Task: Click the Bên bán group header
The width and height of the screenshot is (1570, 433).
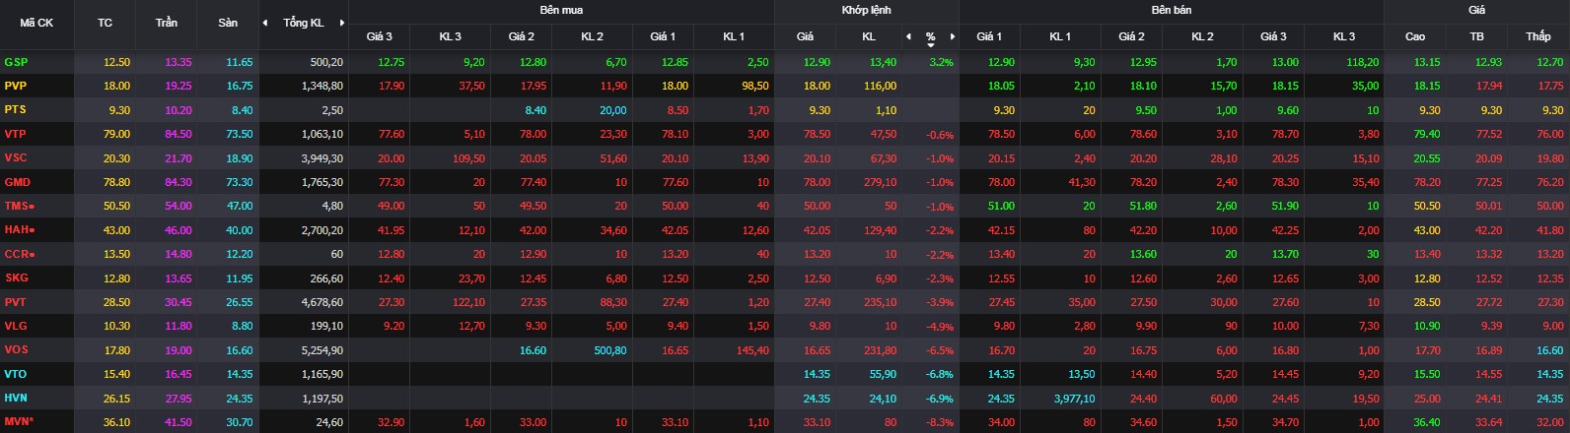Action: point(1171,10)
